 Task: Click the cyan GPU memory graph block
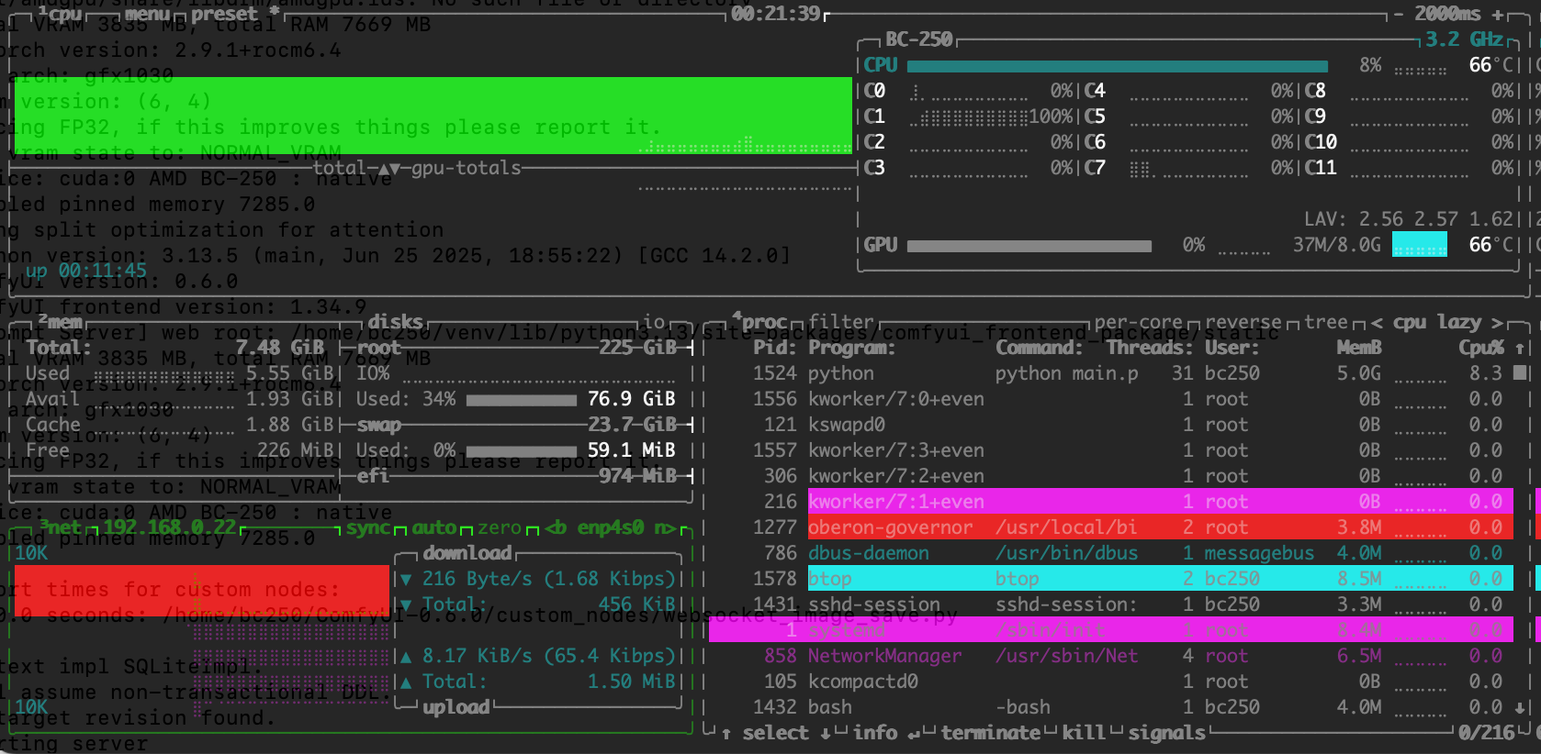1420,244
